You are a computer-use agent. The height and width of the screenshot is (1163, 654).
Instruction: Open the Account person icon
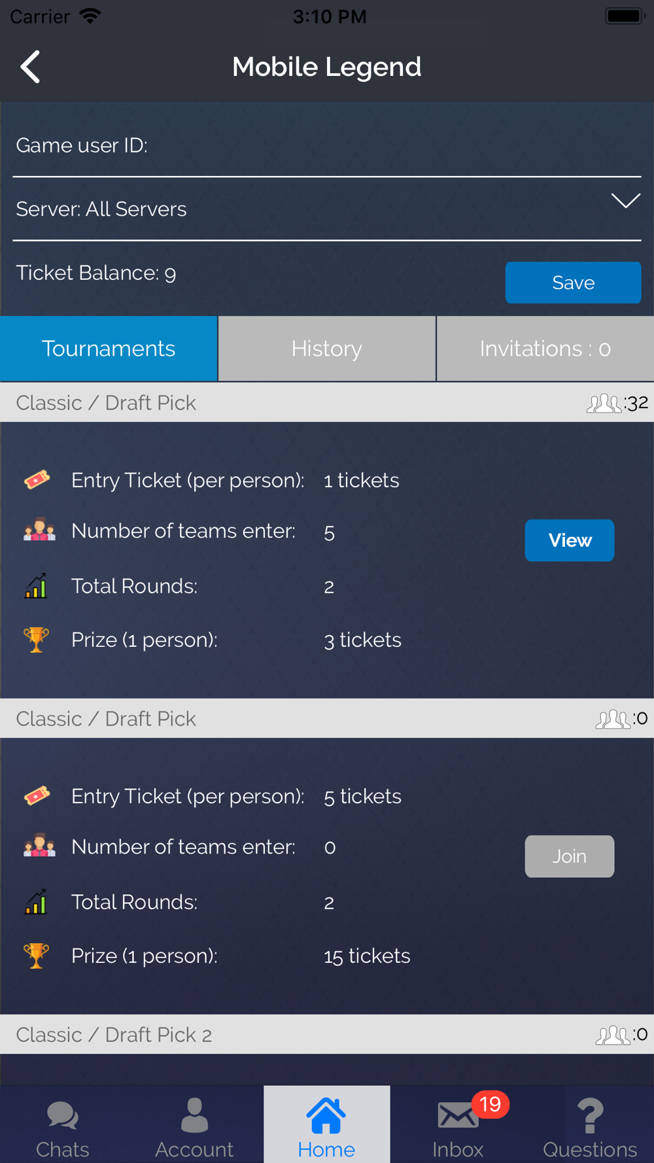(x=194, y=1115)
